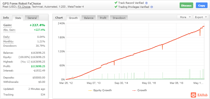Click the Updated 2 Minutes ago text

(37, 89)
